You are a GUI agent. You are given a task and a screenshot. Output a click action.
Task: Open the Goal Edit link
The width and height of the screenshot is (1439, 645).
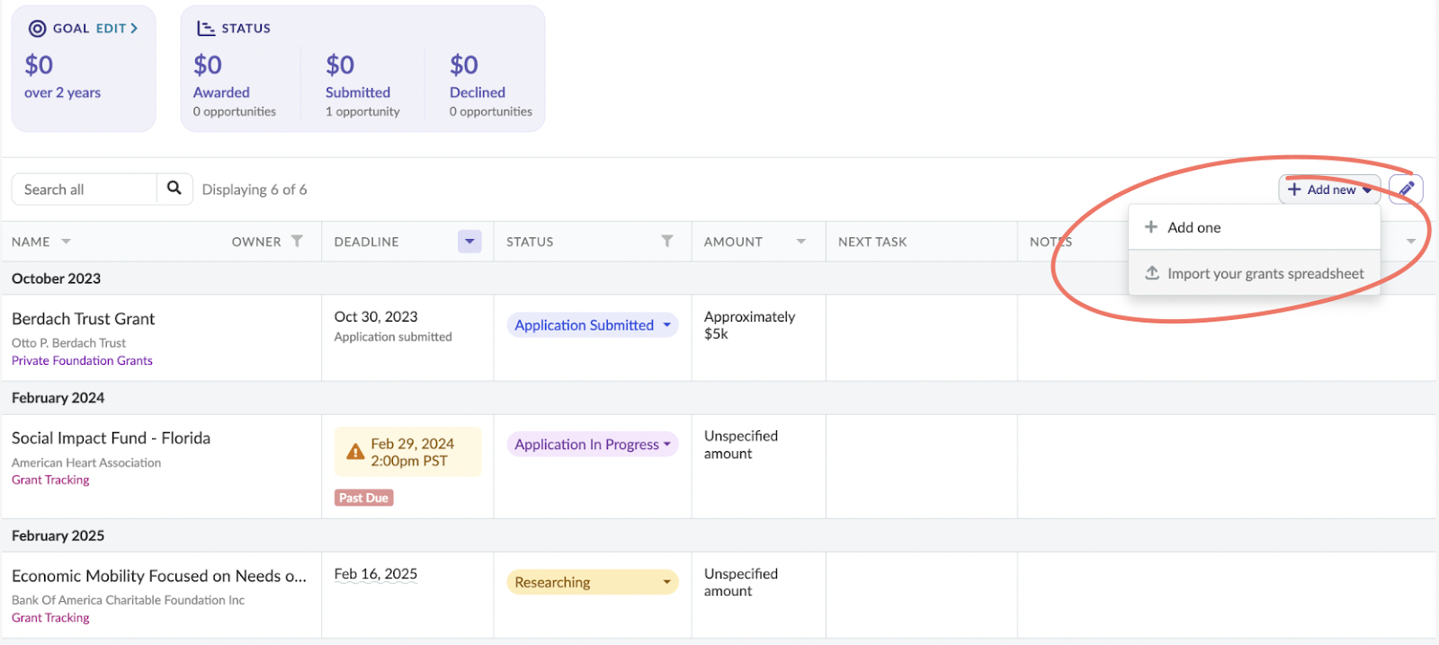click(116, 29)
